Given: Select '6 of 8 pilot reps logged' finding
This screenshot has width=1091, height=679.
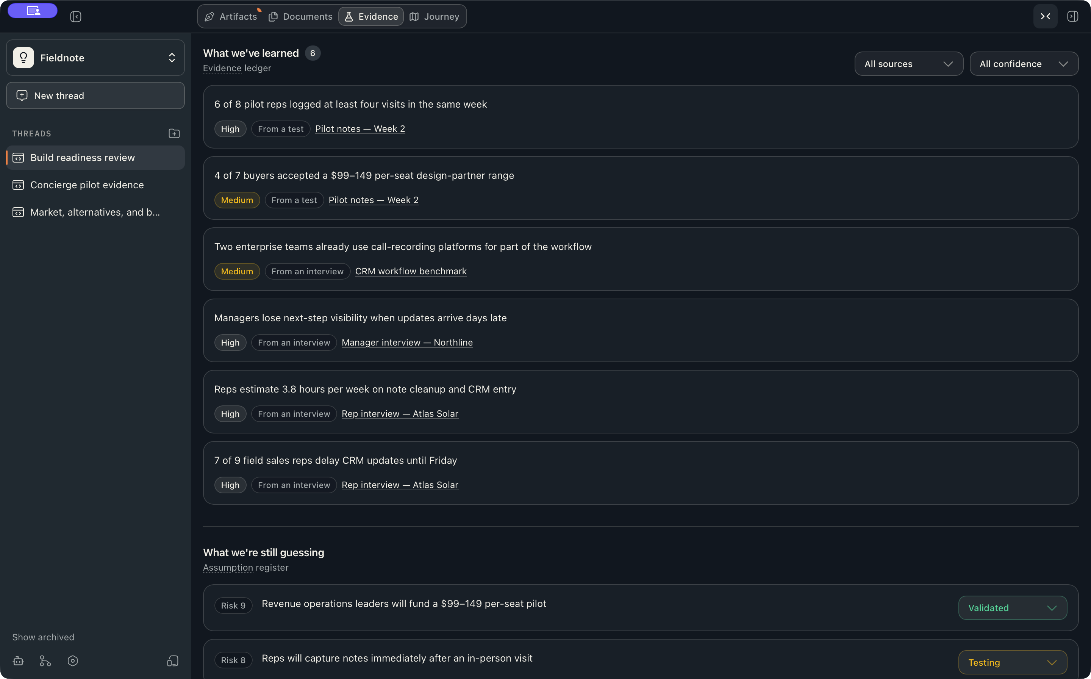Looking at the screenshot, I should [640, 117].
